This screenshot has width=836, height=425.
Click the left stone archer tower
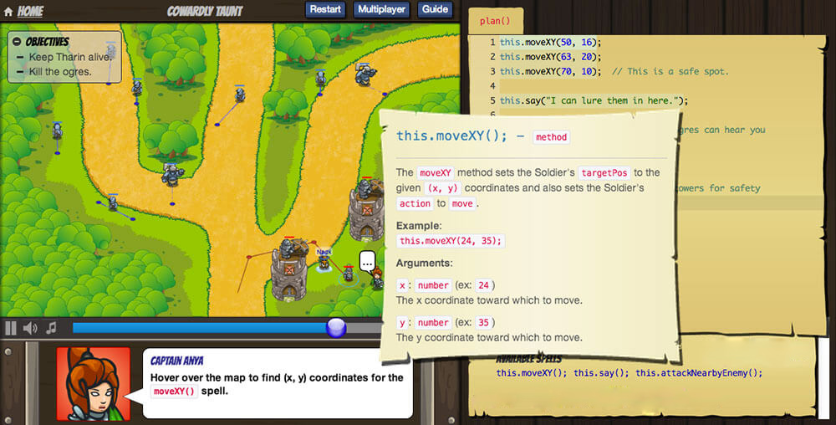289,272
